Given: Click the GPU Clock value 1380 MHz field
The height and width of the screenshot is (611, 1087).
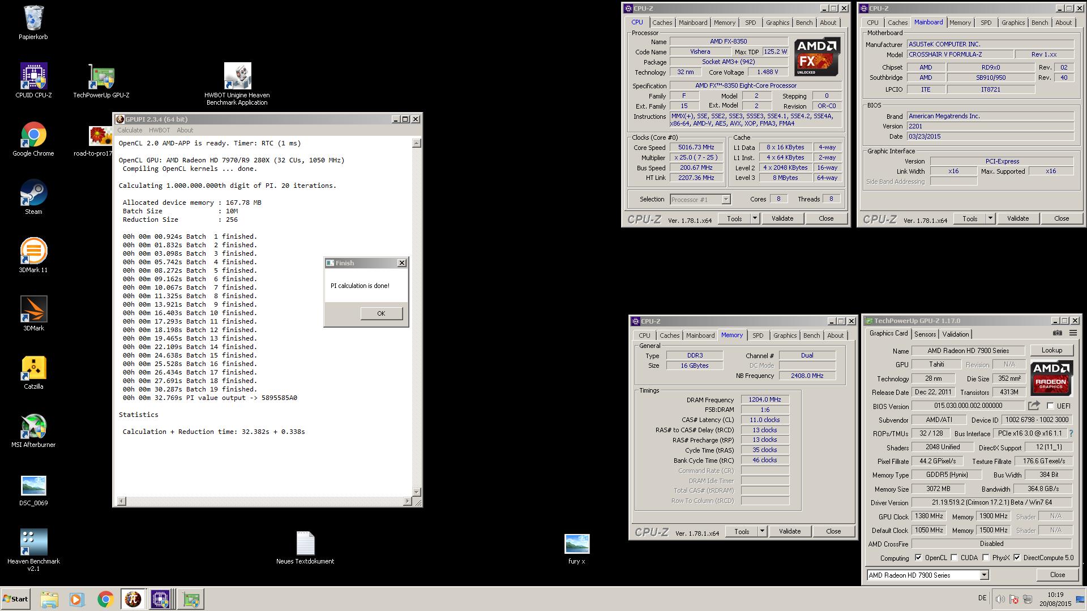Looking at the screenshot, I should (930, 517).
